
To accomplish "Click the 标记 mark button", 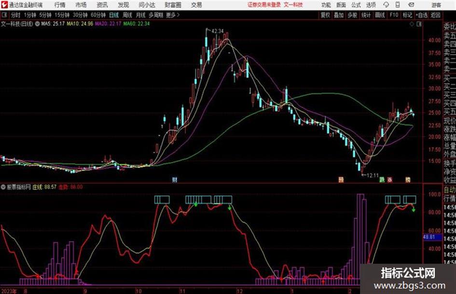I will (407, 15).
